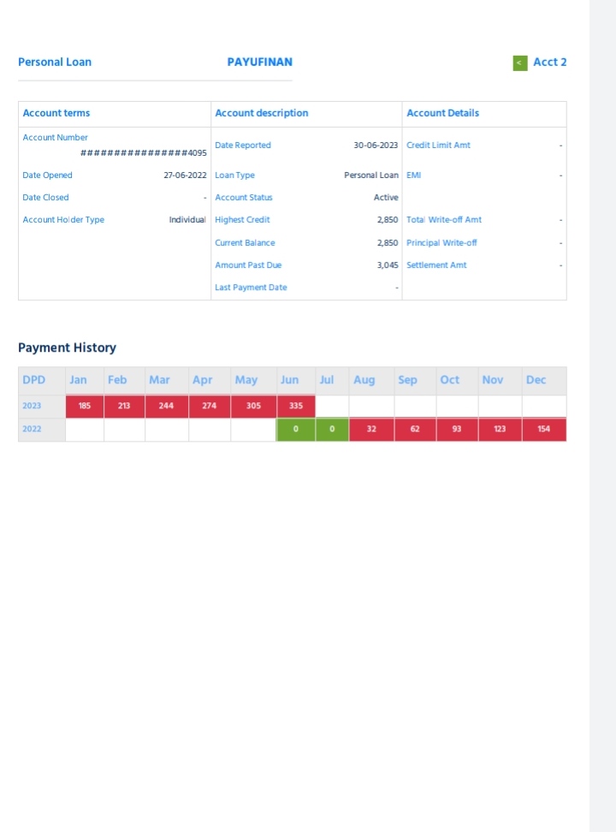Click the green previous account arrow icon
Screen dimensions: 616x832
pos(520,62)
